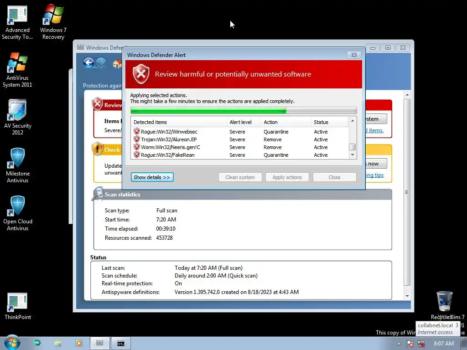Click 'Daily around 2:00 AM (Quick scan)' text
The height and width of the screenshot is (350, 467).
[x=216, y=276]
